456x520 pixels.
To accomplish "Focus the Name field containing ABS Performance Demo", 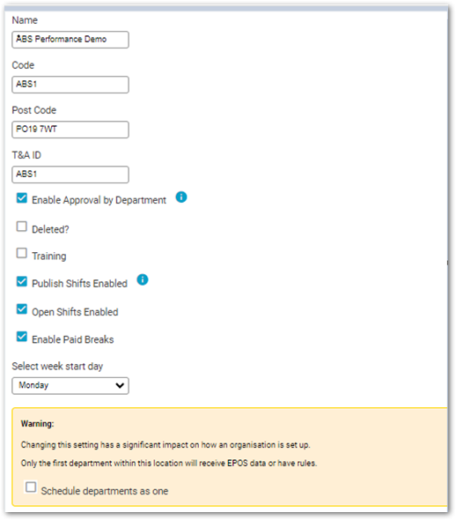I will tap(70, 40).
